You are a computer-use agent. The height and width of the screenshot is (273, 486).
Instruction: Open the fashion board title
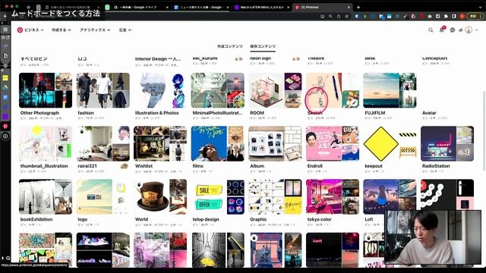pyautogui.click(x=86, y=113)
